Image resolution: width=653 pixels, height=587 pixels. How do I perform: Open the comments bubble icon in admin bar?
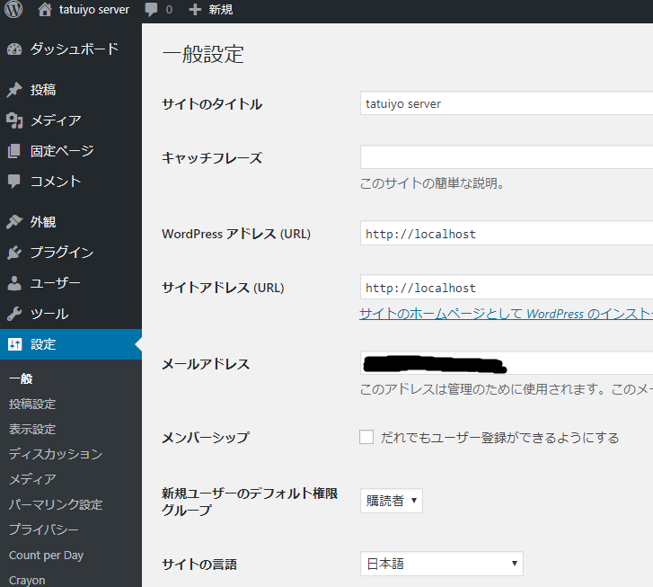[151, 10]
